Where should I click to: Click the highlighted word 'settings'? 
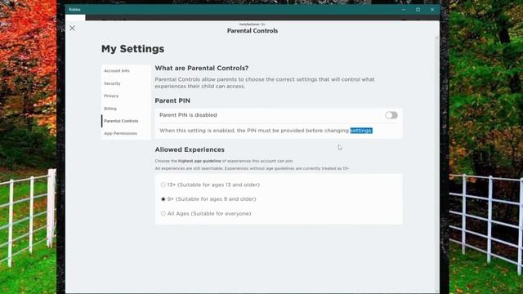(361, 131)
